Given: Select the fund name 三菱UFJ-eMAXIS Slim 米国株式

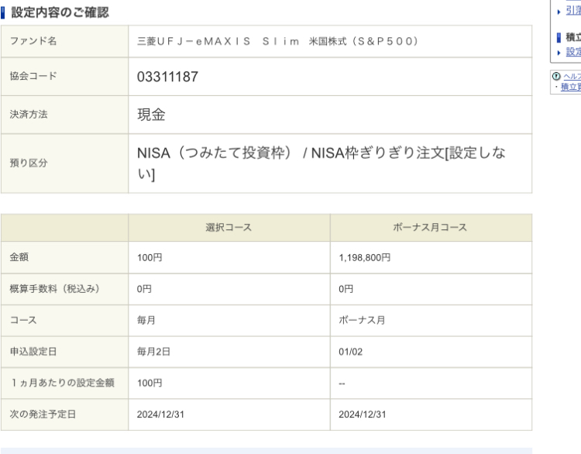Looking at the screenshot, I should [x=277, y=41].
